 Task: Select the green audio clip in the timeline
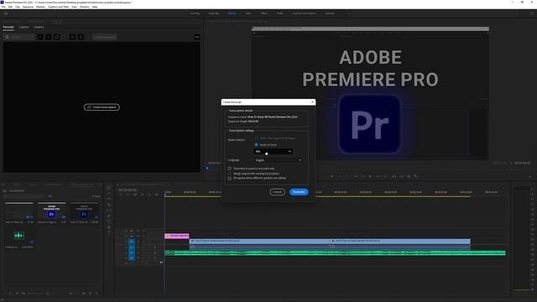pos(335,253)
